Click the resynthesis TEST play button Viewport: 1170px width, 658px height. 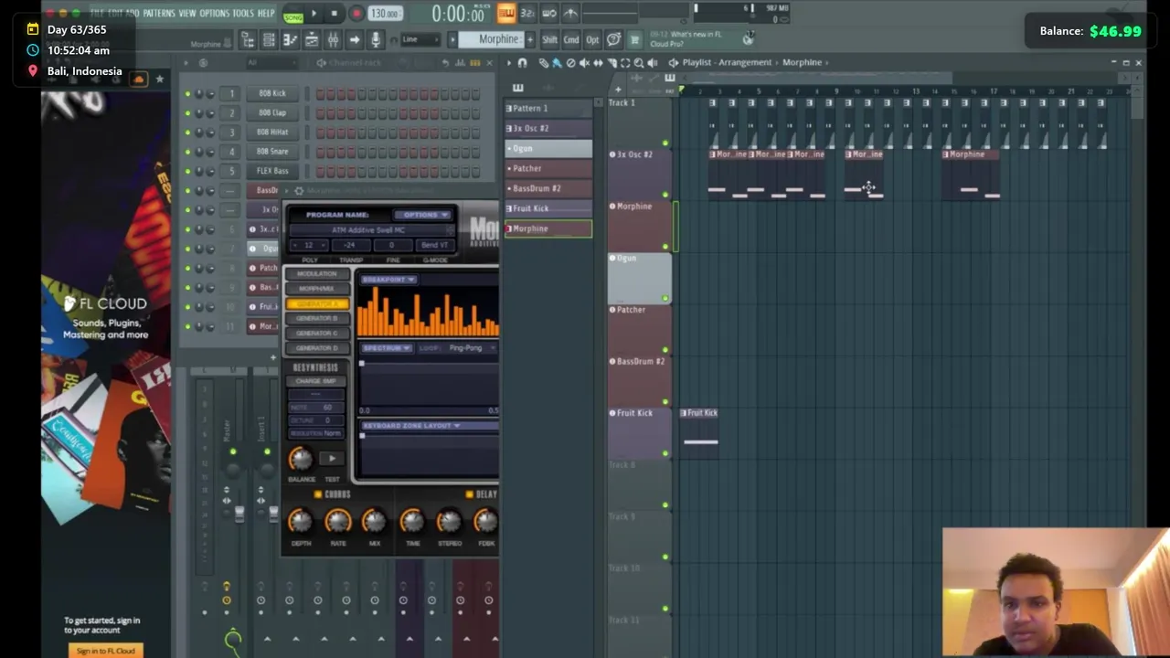332,459
